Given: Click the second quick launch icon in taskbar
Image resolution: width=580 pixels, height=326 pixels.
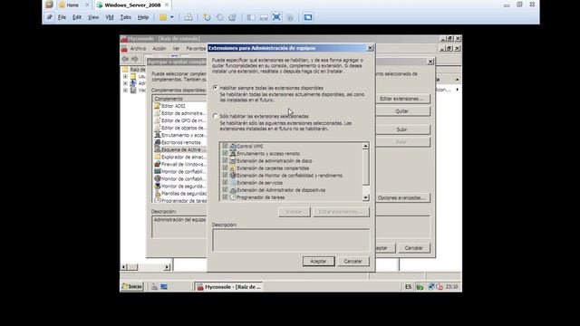Looking at the screenshot, I should coord(164,287).
